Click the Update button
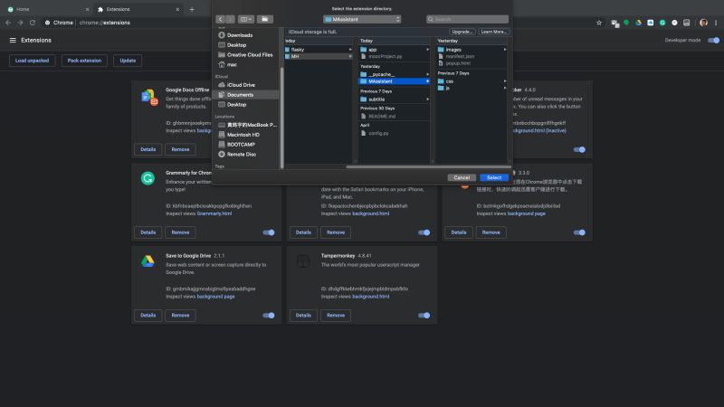The image size is (724, 407). click(x=128, y=61)
